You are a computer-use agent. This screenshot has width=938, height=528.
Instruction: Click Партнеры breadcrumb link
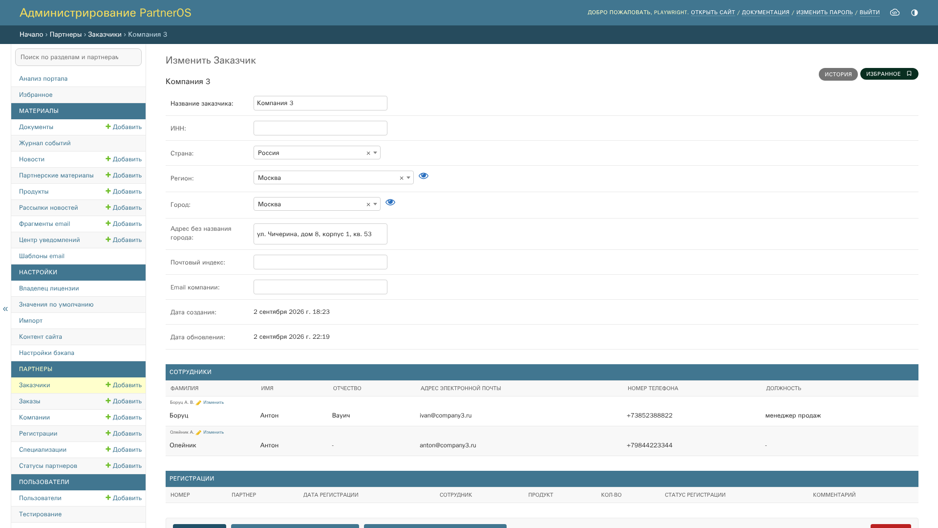[65, 35]
